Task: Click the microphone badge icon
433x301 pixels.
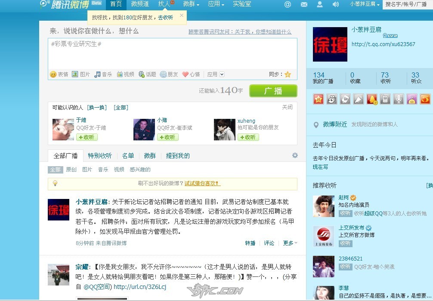Action: tap(399, 99)
